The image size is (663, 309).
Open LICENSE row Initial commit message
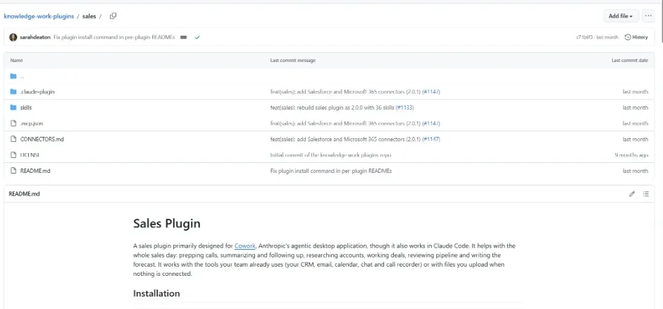coord(330,155)
